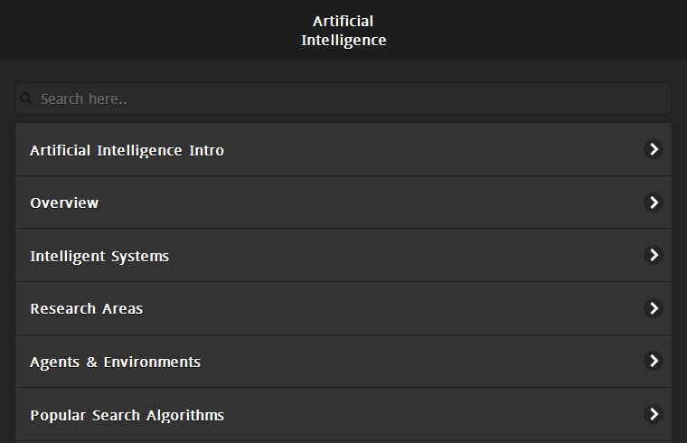Click the 'Search here..' placeholder text
687x443 pixels.
pos(83,99)
